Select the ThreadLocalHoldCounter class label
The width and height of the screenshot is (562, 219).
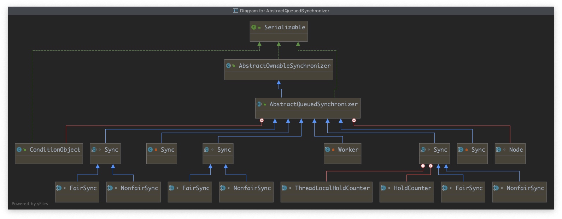click(x=332, y=188)
